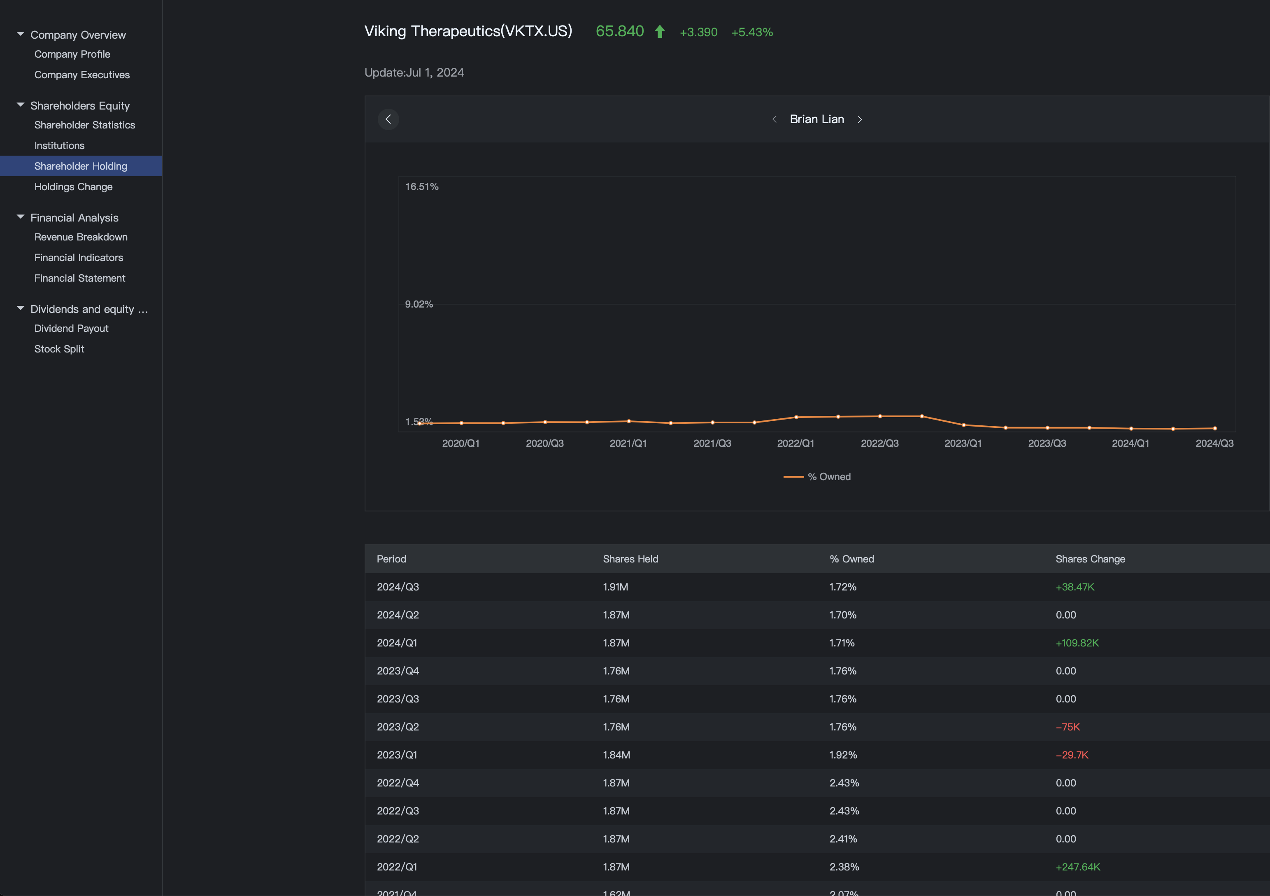Click the Brian Lian right chevron icon

click(859, 118)
